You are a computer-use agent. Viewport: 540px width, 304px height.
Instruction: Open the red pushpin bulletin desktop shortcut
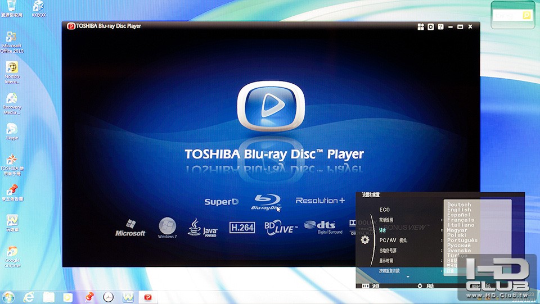click(x=12, y=193)
